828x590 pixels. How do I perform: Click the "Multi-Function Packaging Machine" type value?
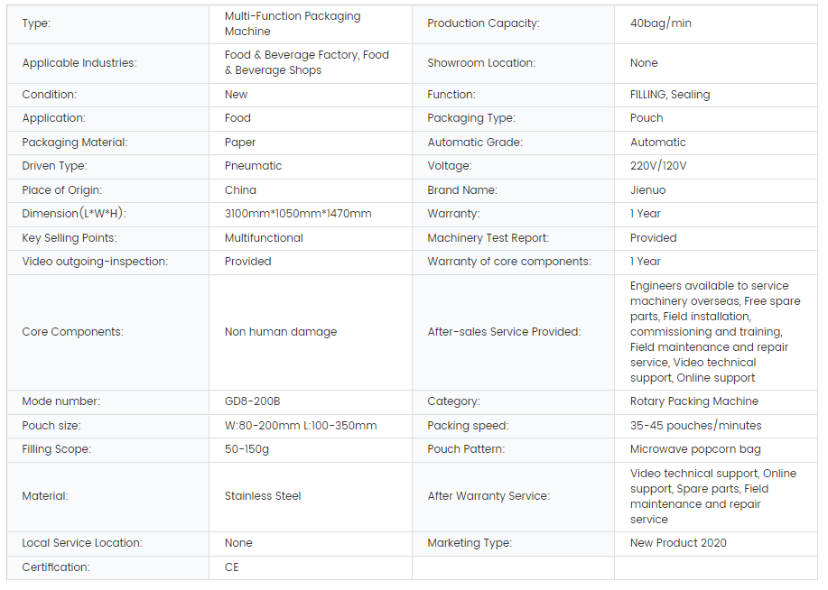click(x=292, y=23)
